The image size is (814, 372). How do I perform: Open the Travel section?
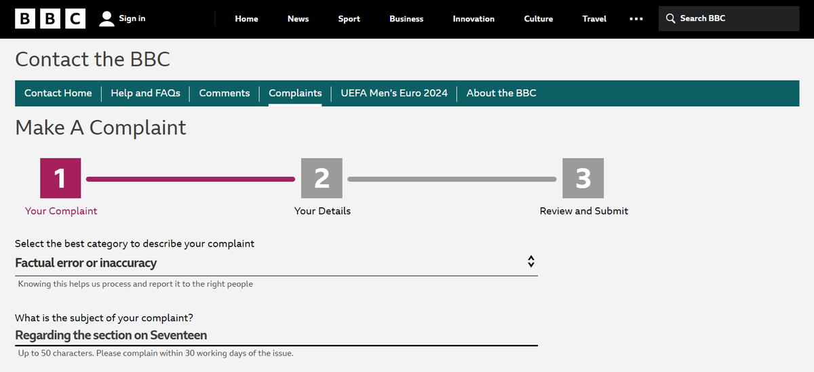pyautogui.click(x=594, y=19)
